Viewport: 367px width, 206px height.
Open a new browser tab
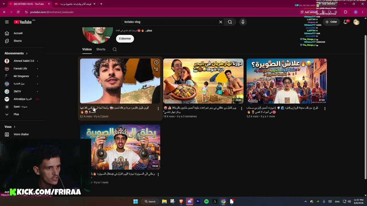click(x=101, y=4)
